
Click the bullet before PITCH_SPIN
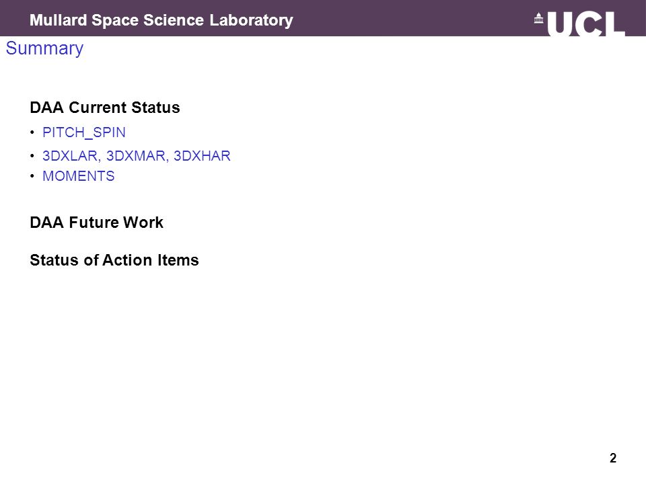coord(32,132)
